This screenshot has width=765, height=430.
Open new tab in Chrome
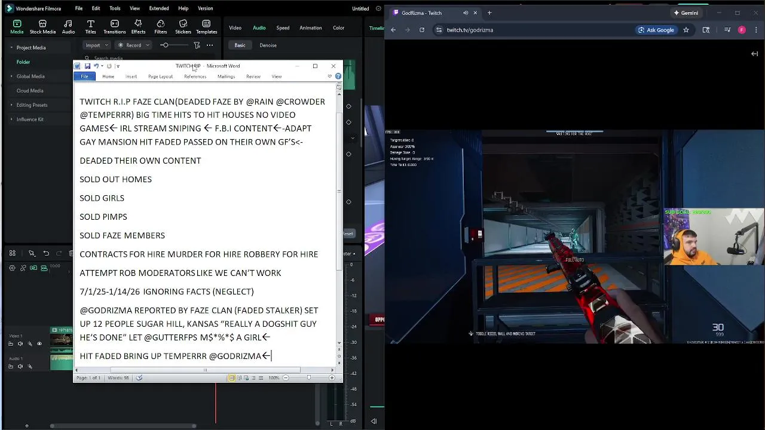[489, 13]
